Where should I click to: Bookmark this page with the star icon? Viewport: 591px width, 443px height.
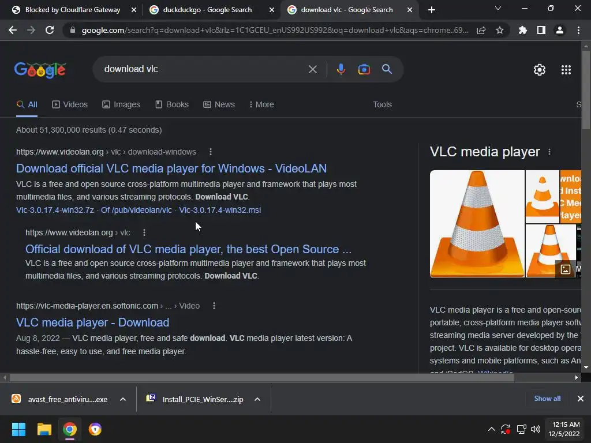[x=500, y=30]
